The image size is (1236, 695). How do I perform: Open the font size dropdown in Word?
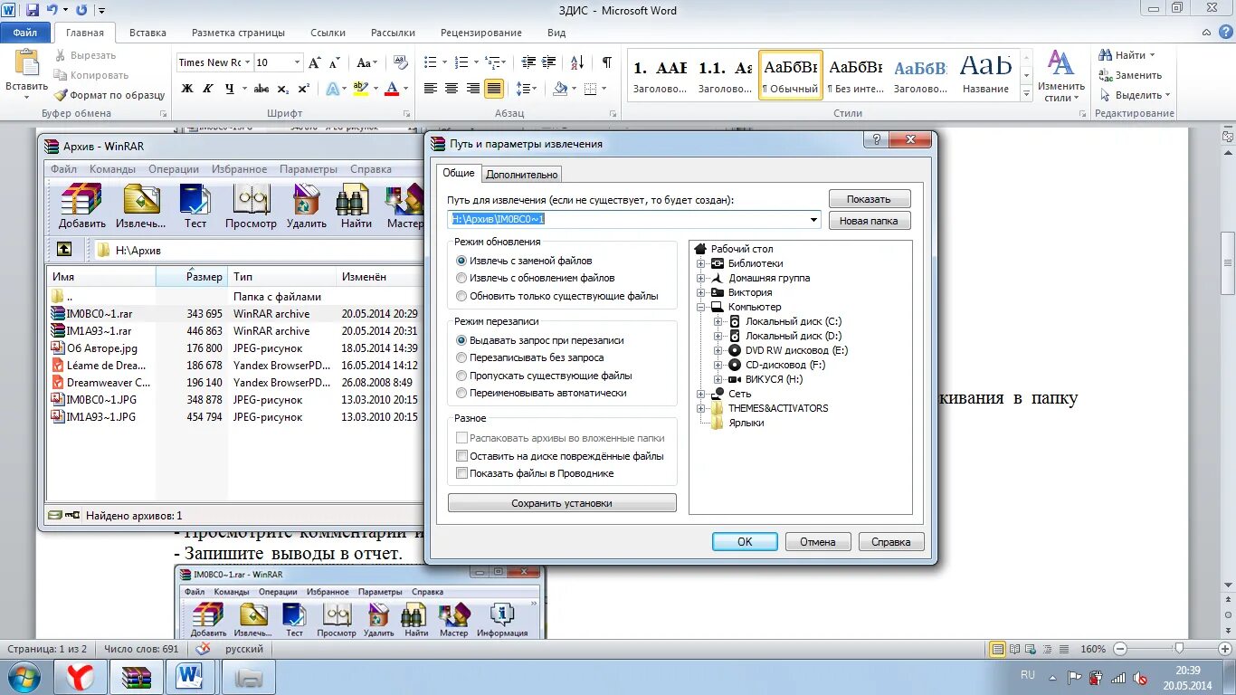coord(297,62)
